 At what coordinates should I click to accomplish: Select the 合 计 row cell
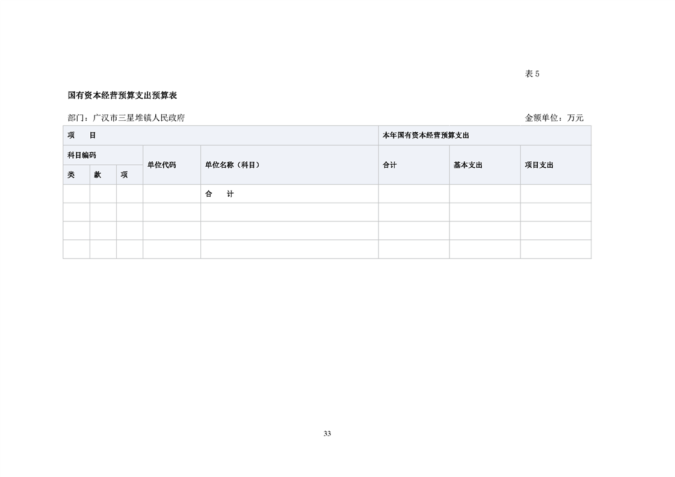tap(289, 194)
